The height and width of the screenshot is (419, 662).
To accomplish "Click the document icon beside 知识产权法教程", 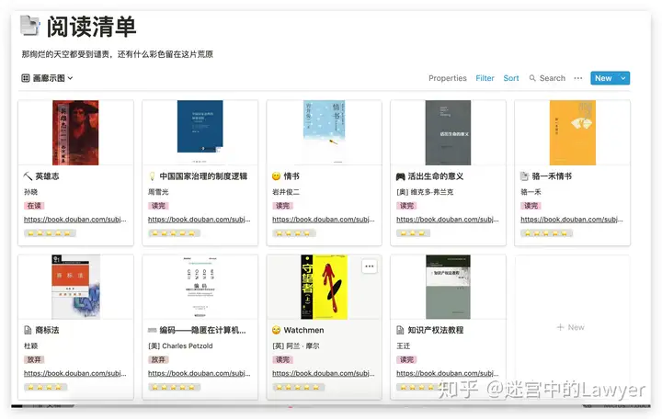I will [x=400, y=330].
